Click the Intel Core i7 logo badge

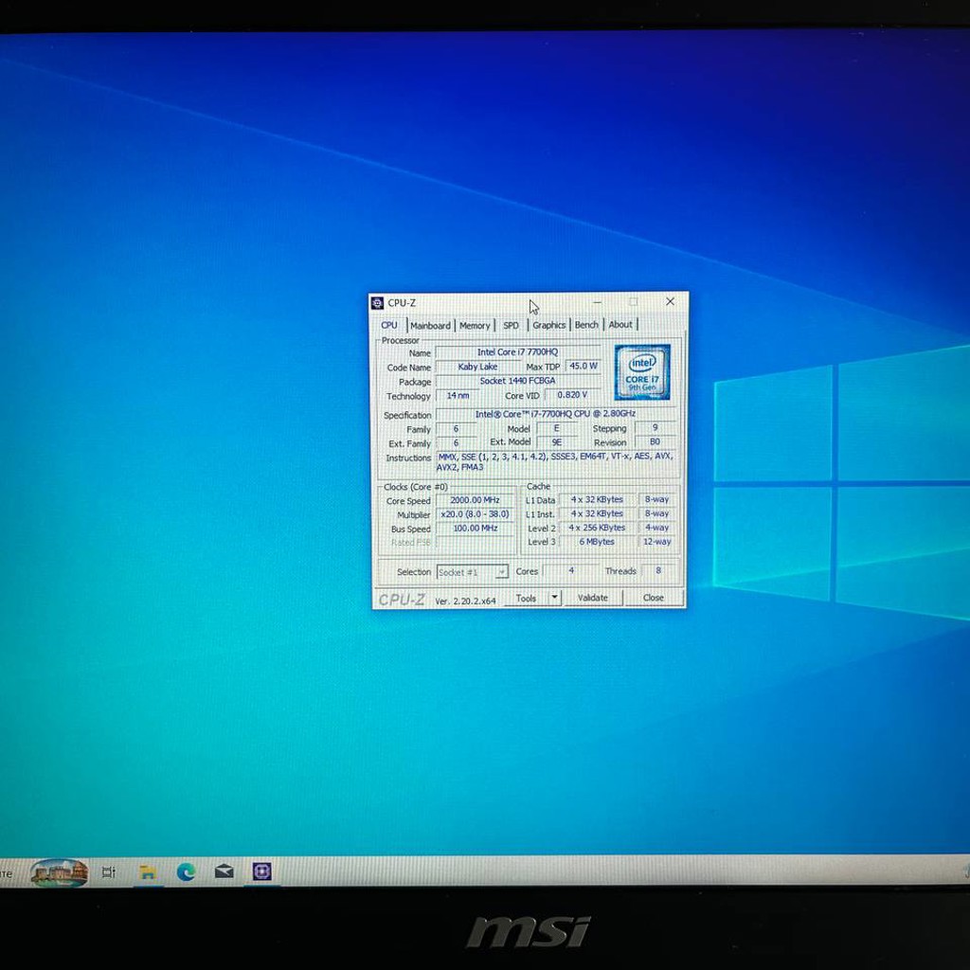[x=642, y=371]
